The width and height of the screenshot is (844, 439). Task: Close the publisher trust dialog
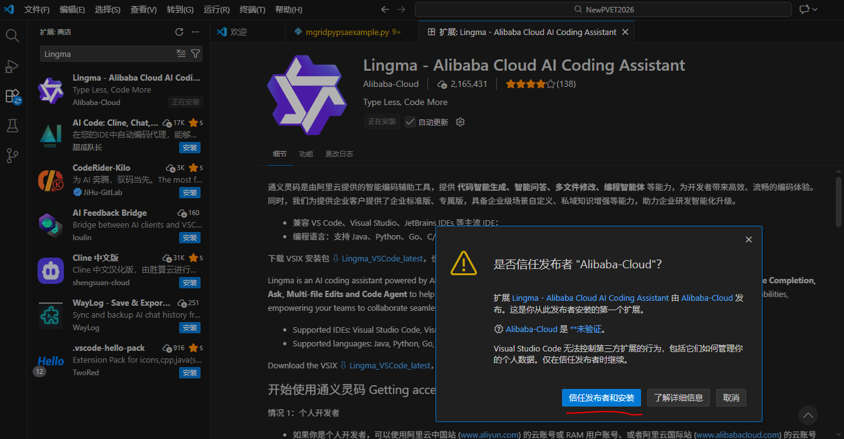point(748,240)
